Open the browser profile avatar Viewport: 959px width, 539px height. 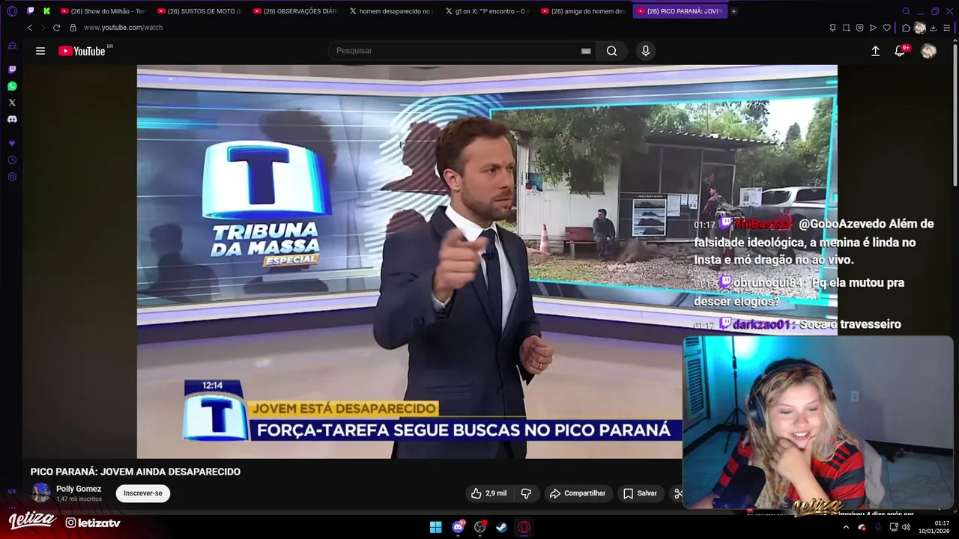(920, 28)
